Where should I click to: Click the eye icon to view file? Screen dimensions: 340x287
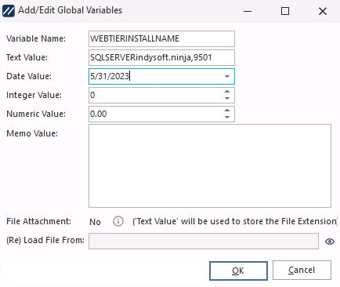coord(330,242)
